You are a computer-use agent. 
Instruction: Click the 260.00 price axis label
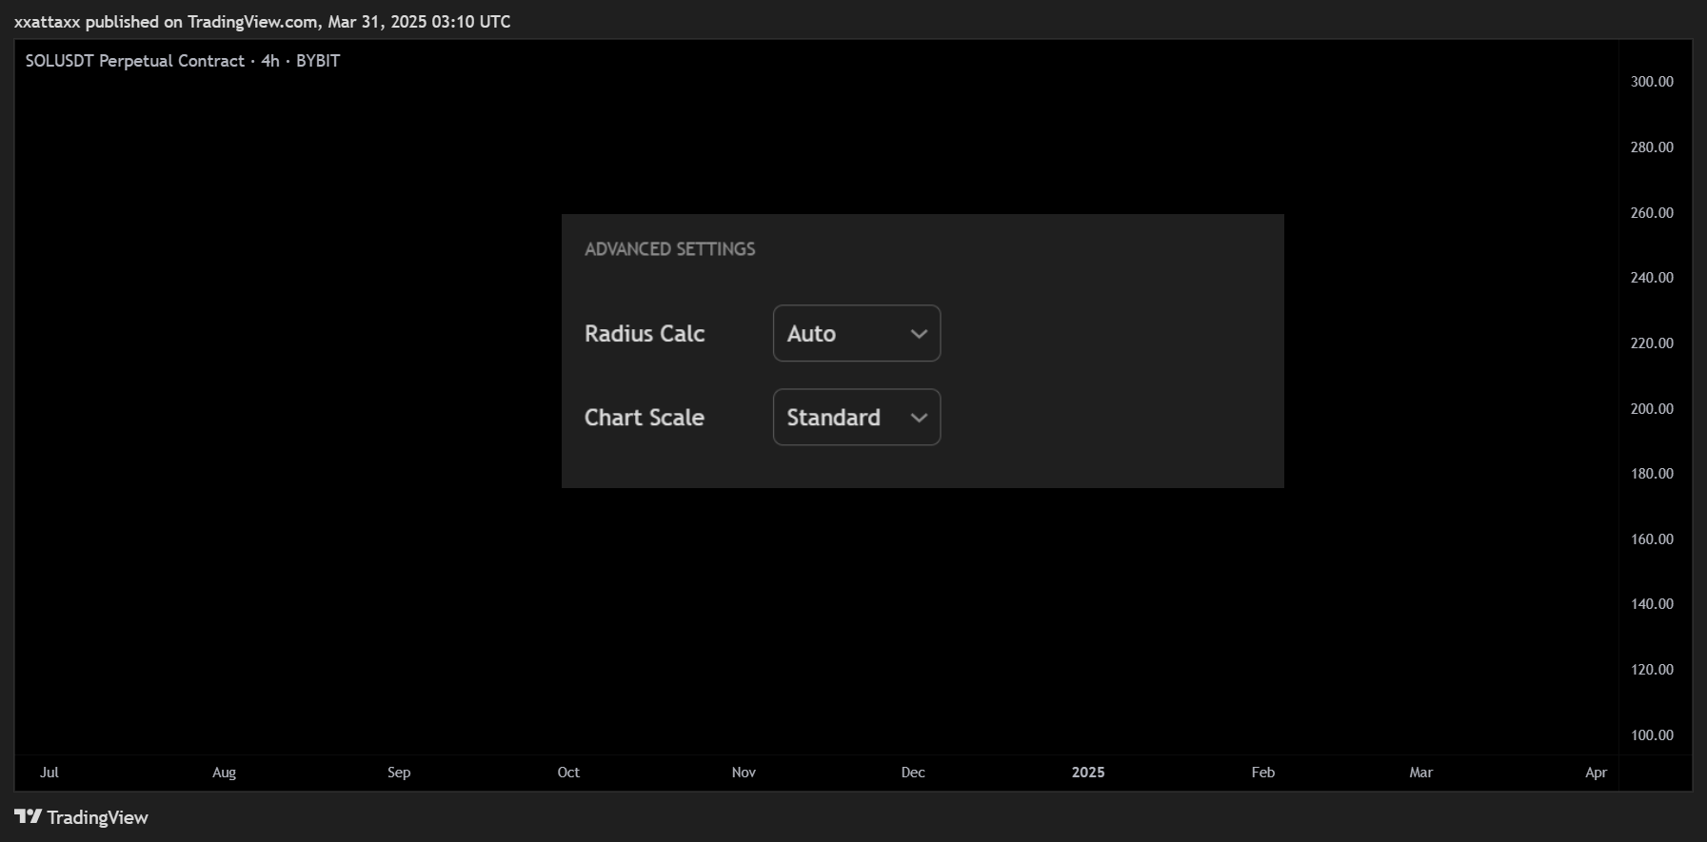(x=1652, y=213)
